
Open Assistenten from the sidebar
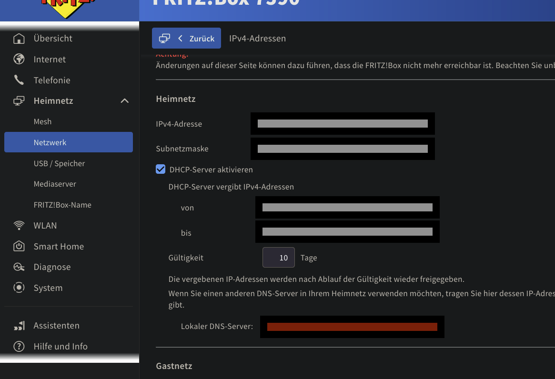pos(19,325)
